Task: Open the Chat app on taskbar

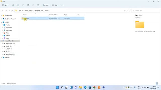Action: (x=76, y=87)
